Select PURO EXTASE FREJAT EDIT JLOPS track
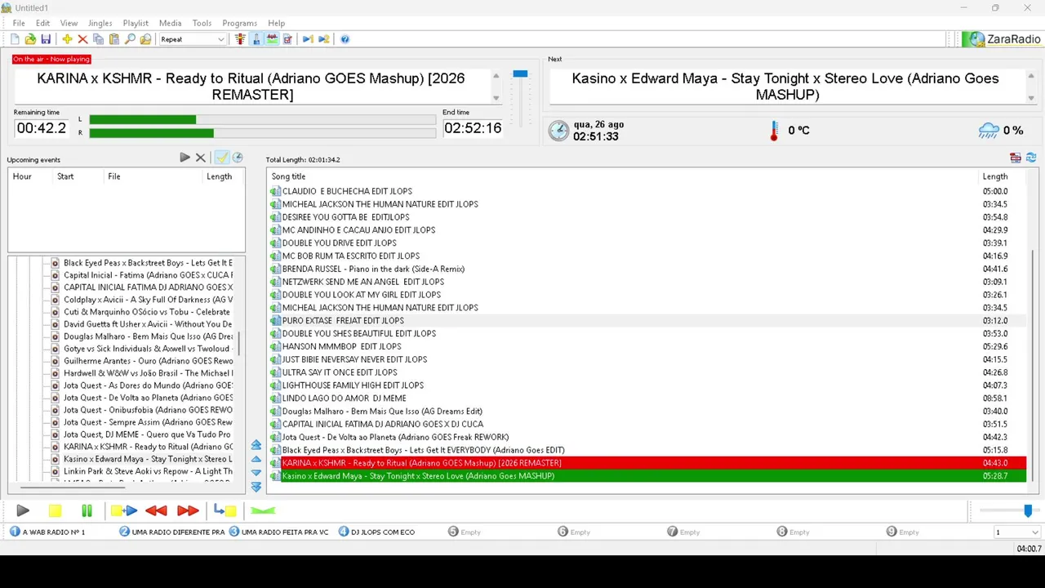The image size is (1045, 588). [x=648, y=321]
